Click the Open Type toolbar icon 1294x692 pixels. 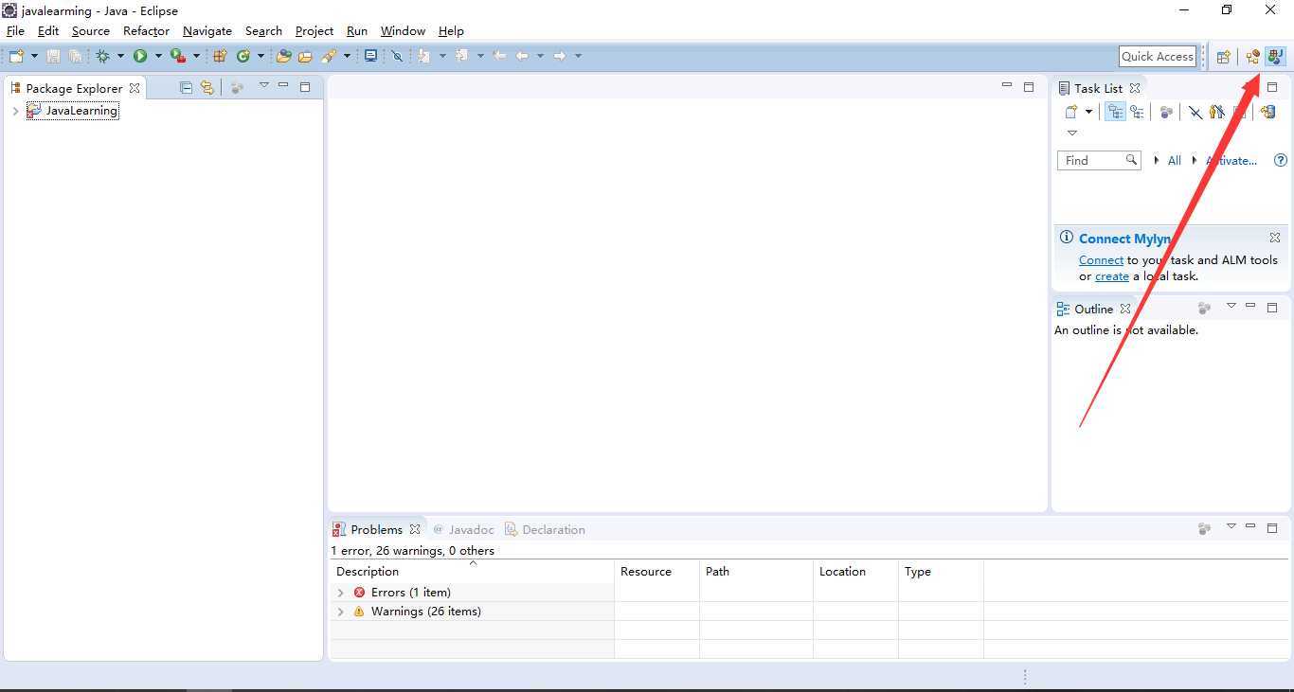(282, 56)
